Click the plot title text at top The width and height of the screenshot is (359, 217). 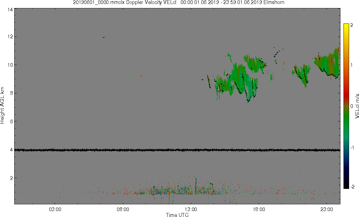click(x=179, y=2)
